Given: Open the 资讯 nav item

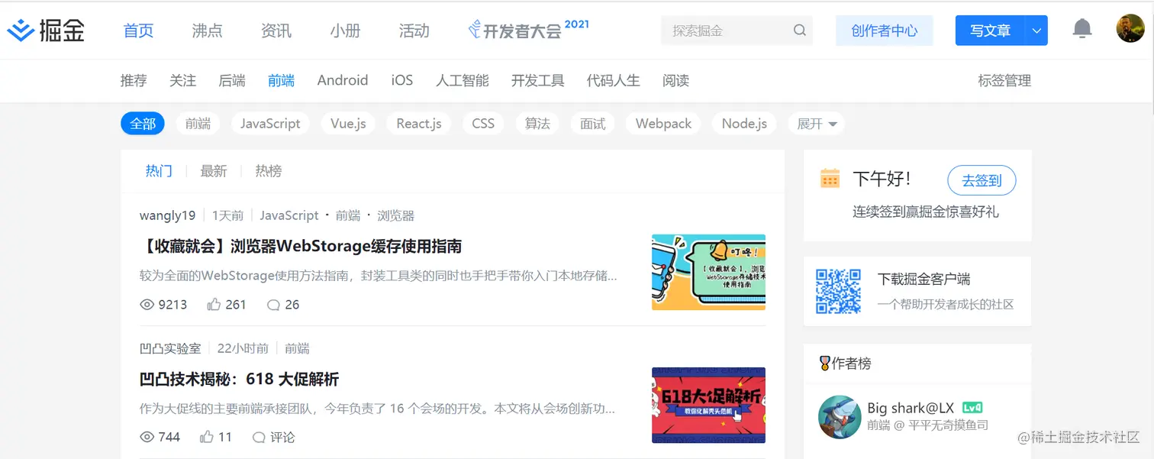Looking at the screenshot, I should (x=276, y=31).
